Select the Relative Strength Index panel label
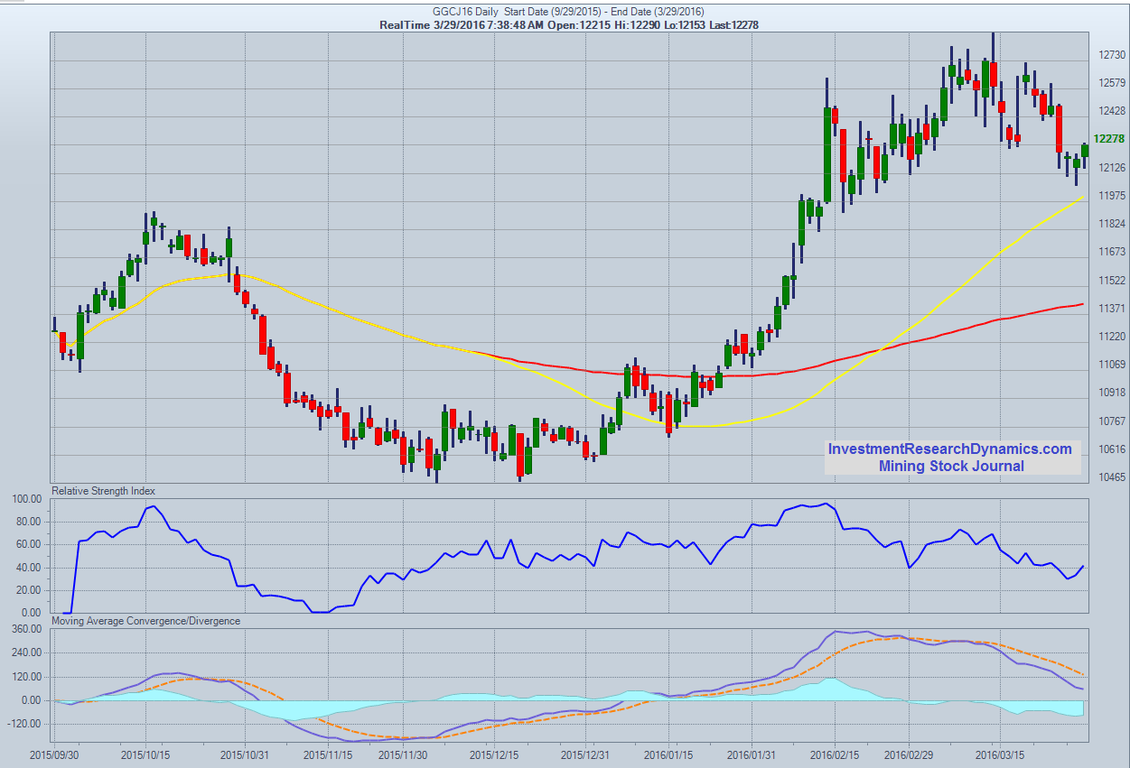1130x768 pixels. point(104,491)
